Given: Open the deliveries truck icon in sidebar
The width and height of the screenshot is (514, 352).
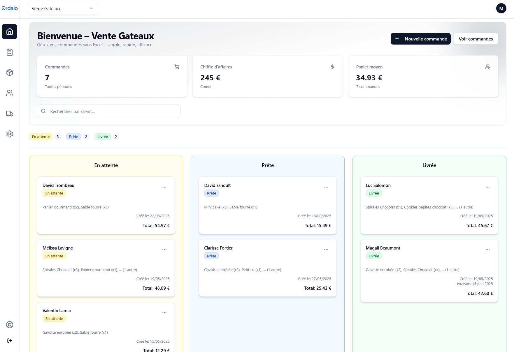Looking at the screenshot, I should 10,114.
